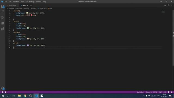Click the .first{ selector on line 6
This screenshot has width=174, height=98.
pyautogui.click(x=16, y=22)
